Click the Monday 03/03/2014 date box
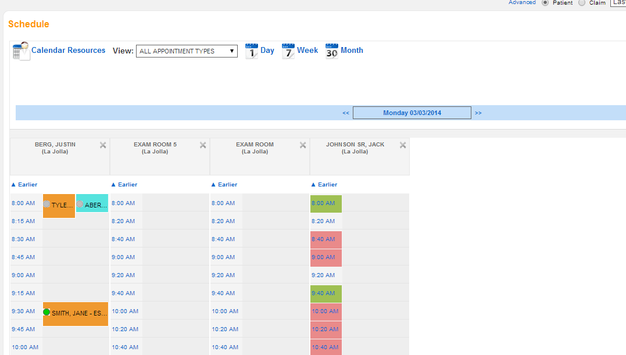The height and width of the screenshot is (355, 626). [x=412, y=113]
